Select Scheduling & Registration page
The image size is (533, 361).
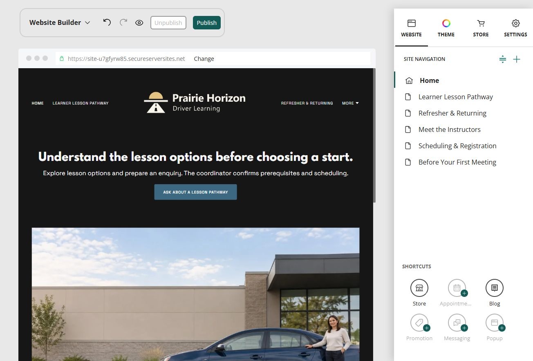pos(464,146)
